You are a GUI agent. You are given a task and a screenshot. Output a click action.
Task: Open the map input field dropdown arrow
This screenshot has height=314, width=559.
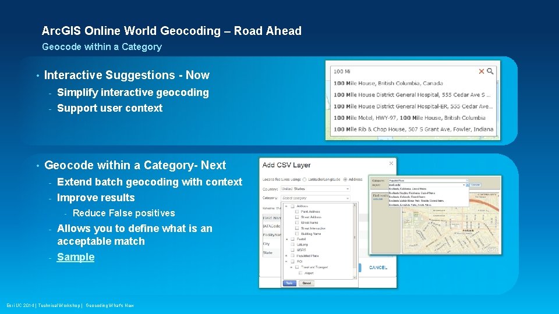coord(464,185)
